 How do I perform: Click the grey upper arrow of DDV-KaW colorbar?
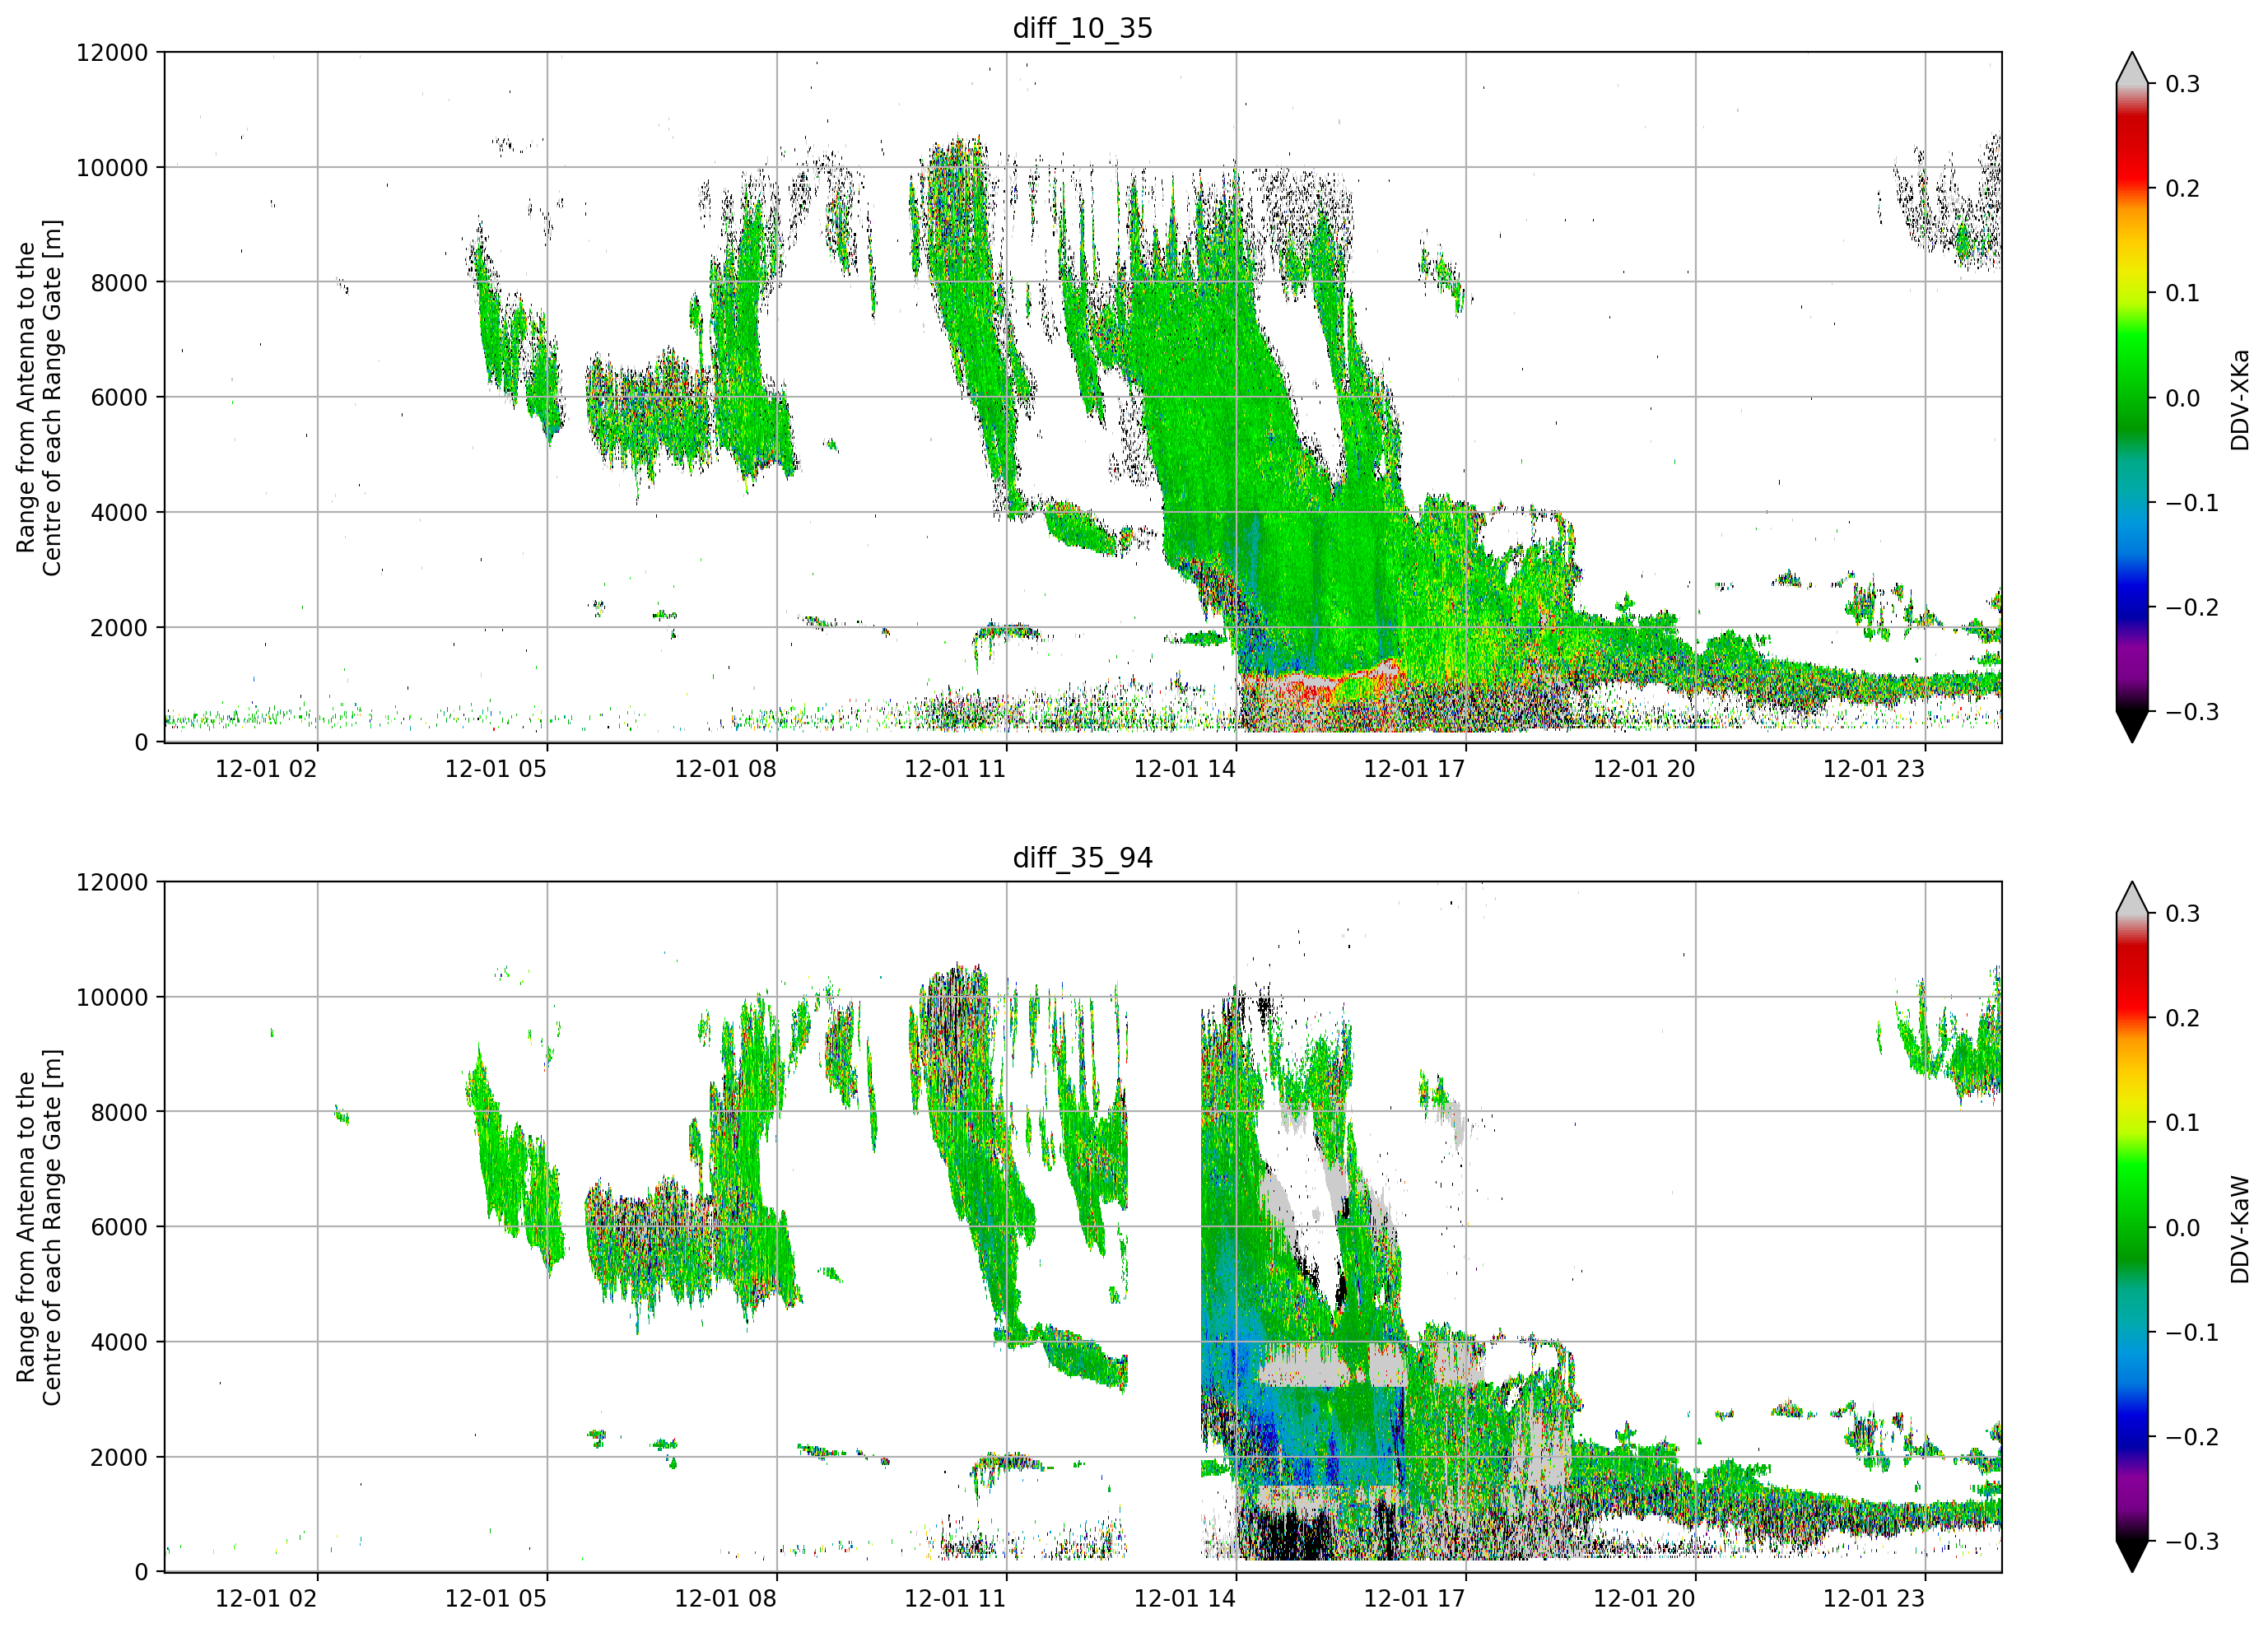[2132, 899]
